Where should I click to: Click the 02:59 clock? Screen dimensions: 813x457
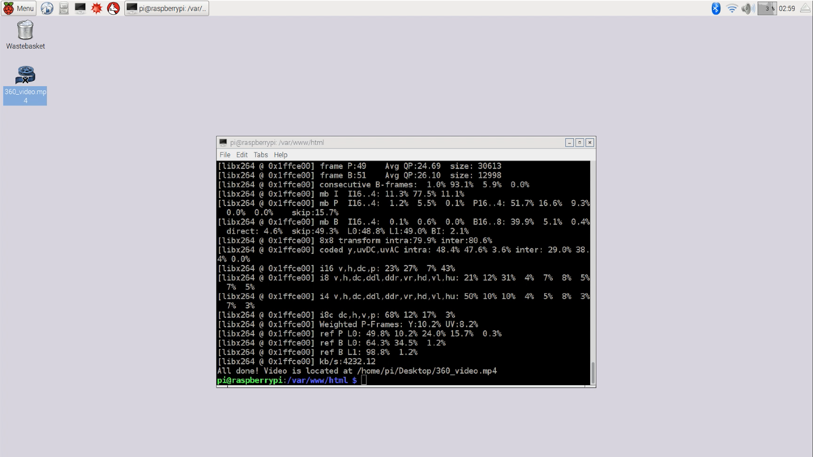[x=787, y=8]
